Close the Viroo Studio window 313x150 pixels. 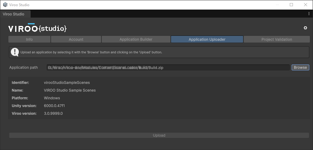[x=305, y=5]
